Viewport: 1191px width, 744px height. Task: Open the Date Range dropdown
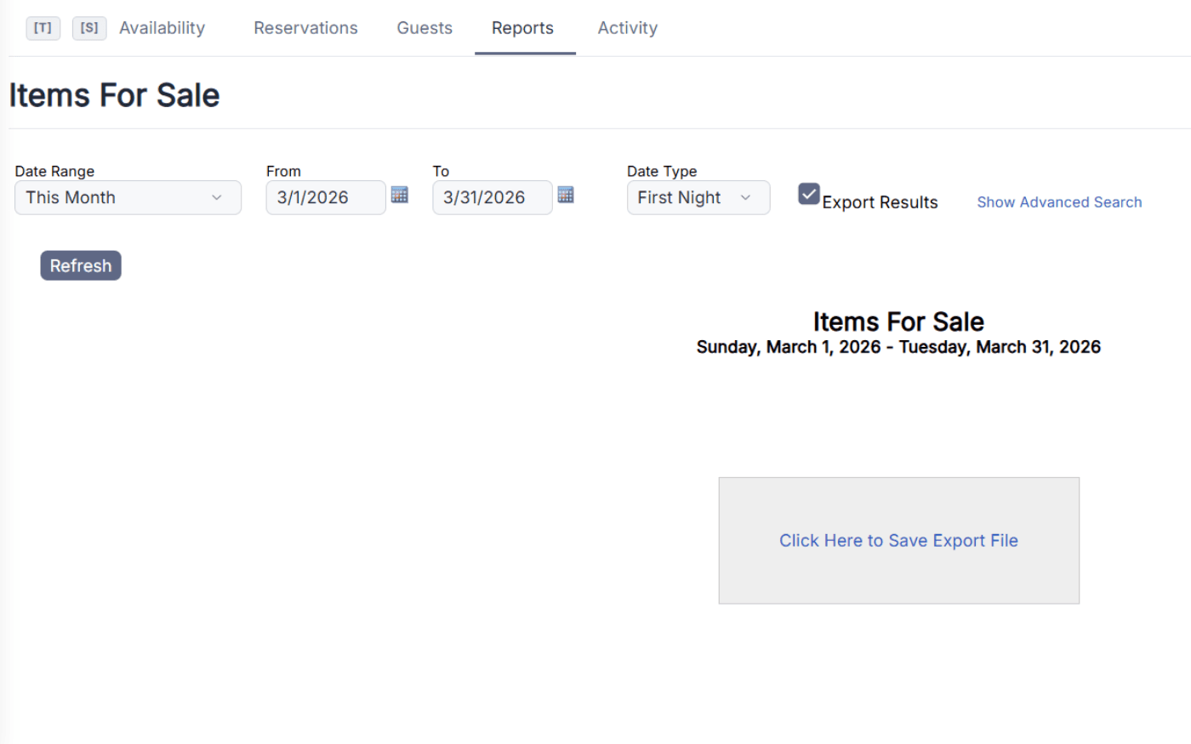pos(128,197)
